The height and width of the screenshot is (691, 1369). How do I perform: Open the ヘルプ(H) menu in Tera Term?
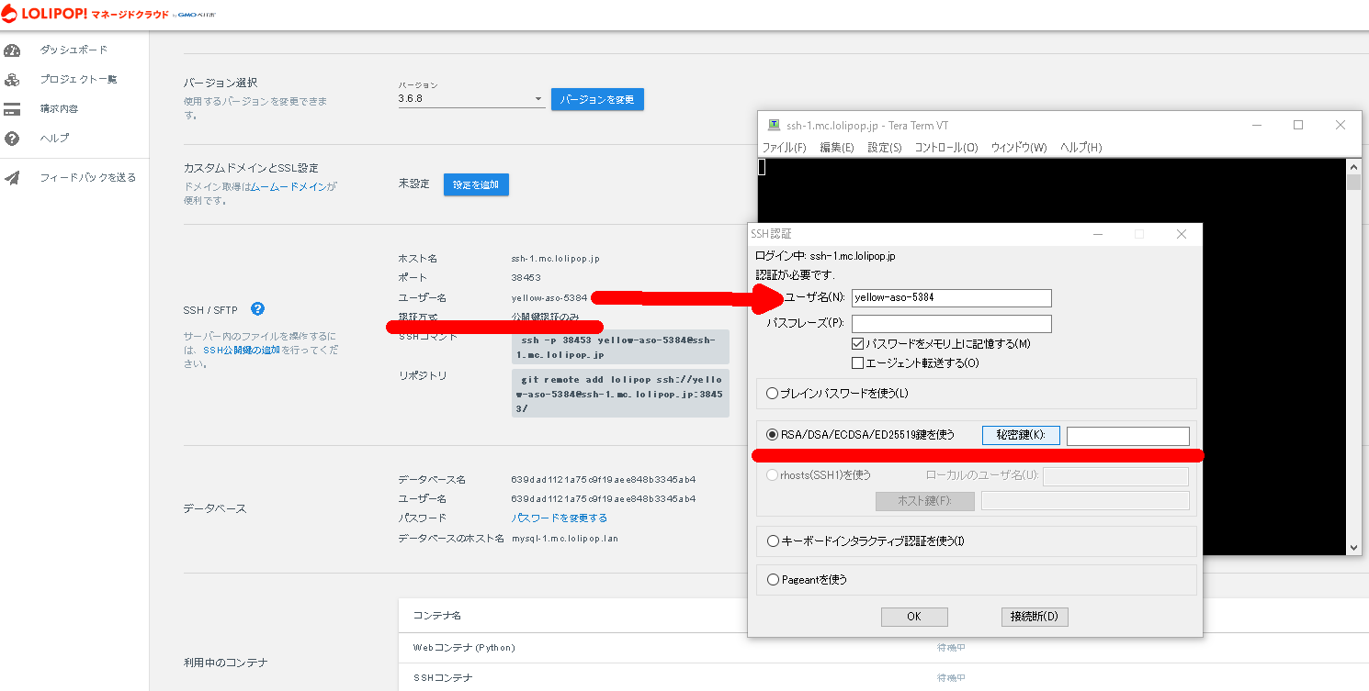pyautogui.click(x=1081, y=148)
